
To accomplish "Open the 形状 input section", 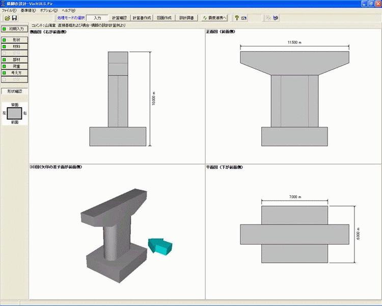I will pos(14,39).
